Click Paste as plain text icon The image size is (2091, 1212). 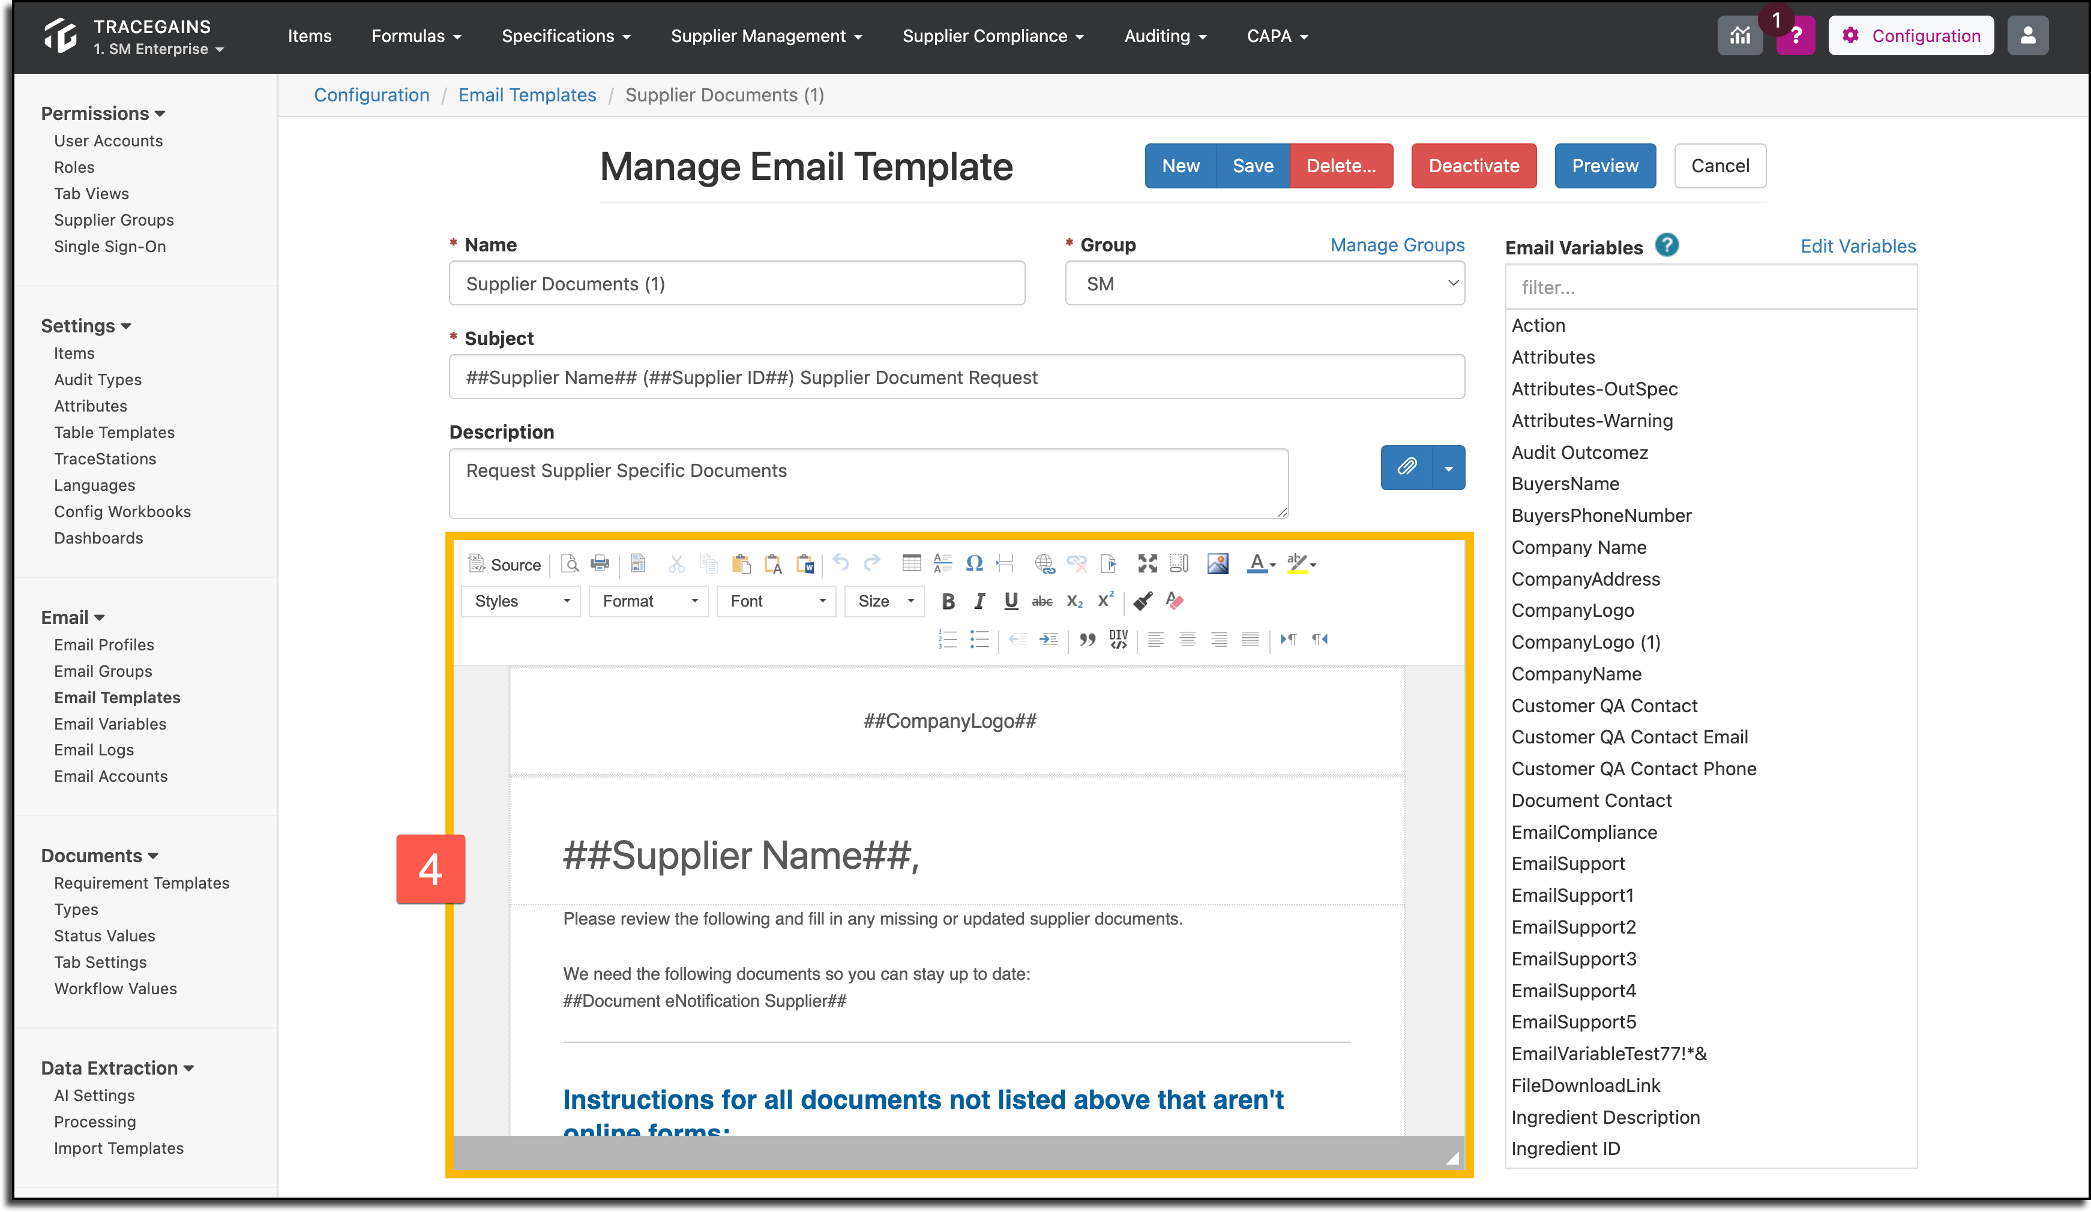click(x=772, y=564)
